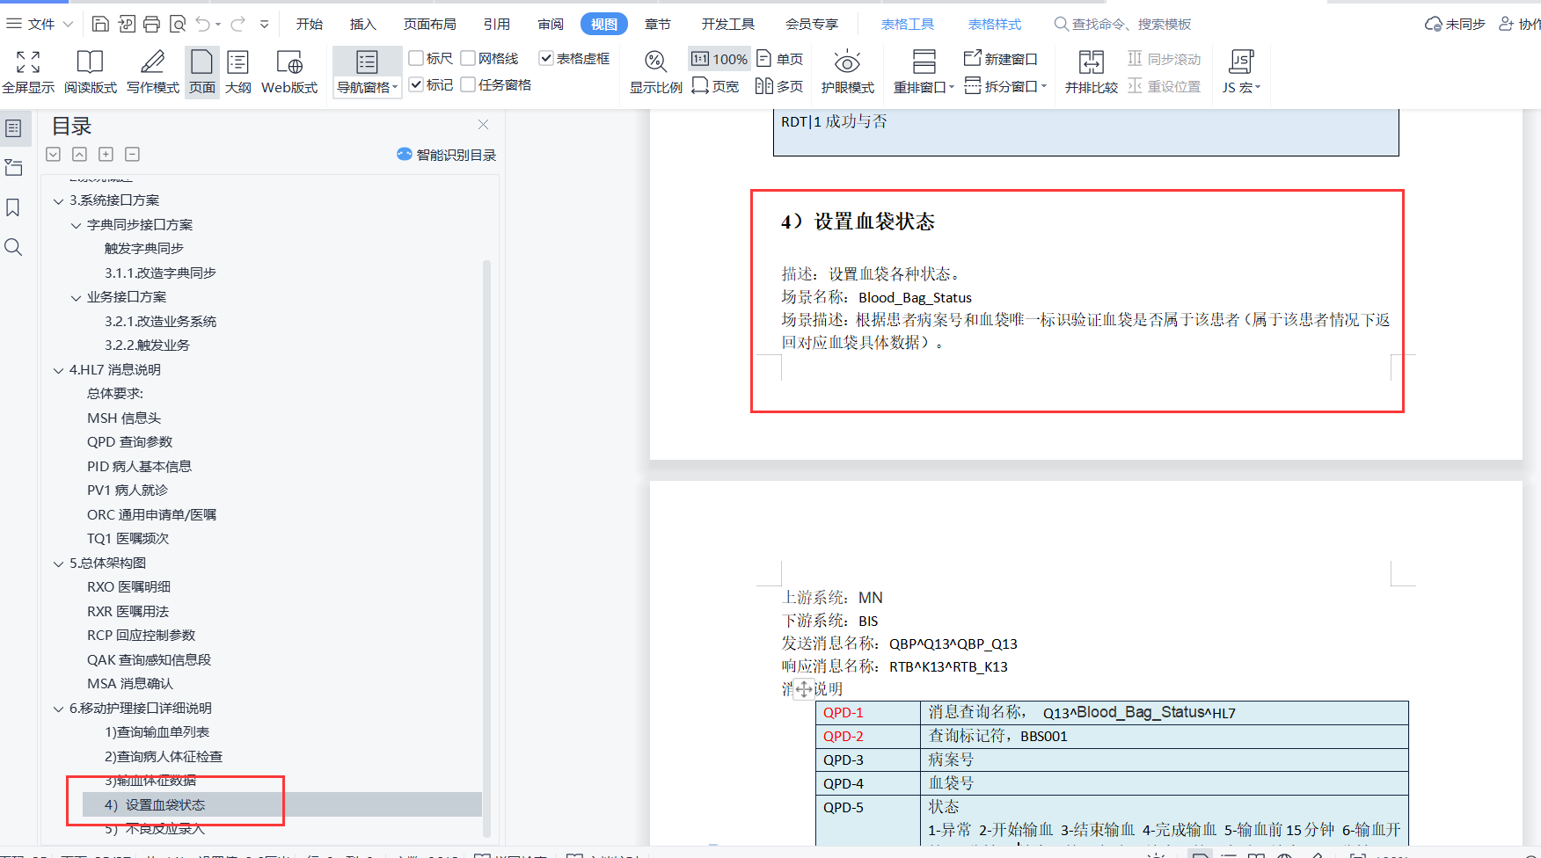The height and width of the screenshot is (858, 1541).
Task: Open the 表格工具 tab
Action: coord(908,24)
